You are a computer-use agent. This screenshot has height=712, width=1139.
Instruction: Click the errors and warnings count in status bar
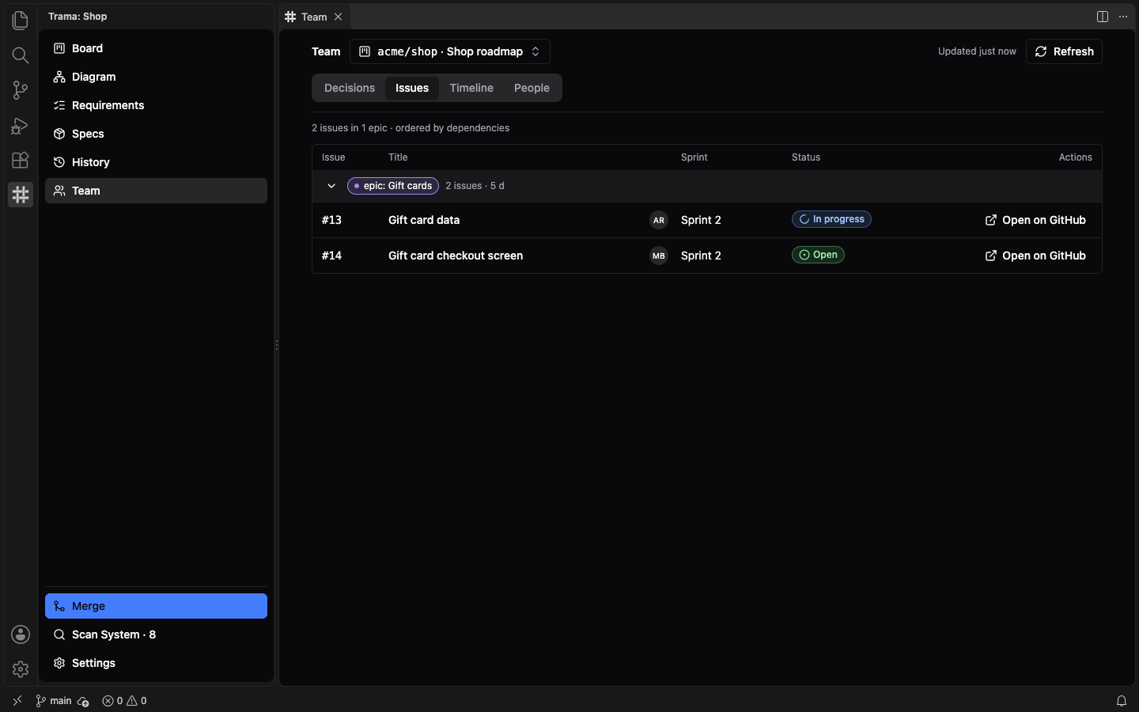pos(124,701)
